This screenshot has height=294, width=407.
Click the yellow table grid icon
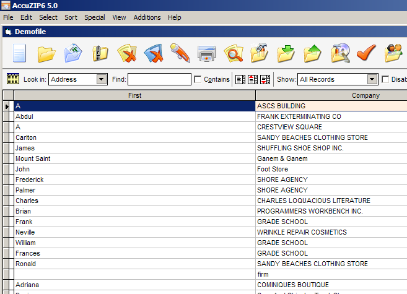(13, 79)
